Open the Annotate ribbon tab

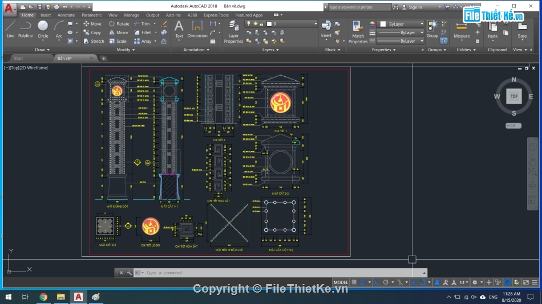tap(66, 15)
